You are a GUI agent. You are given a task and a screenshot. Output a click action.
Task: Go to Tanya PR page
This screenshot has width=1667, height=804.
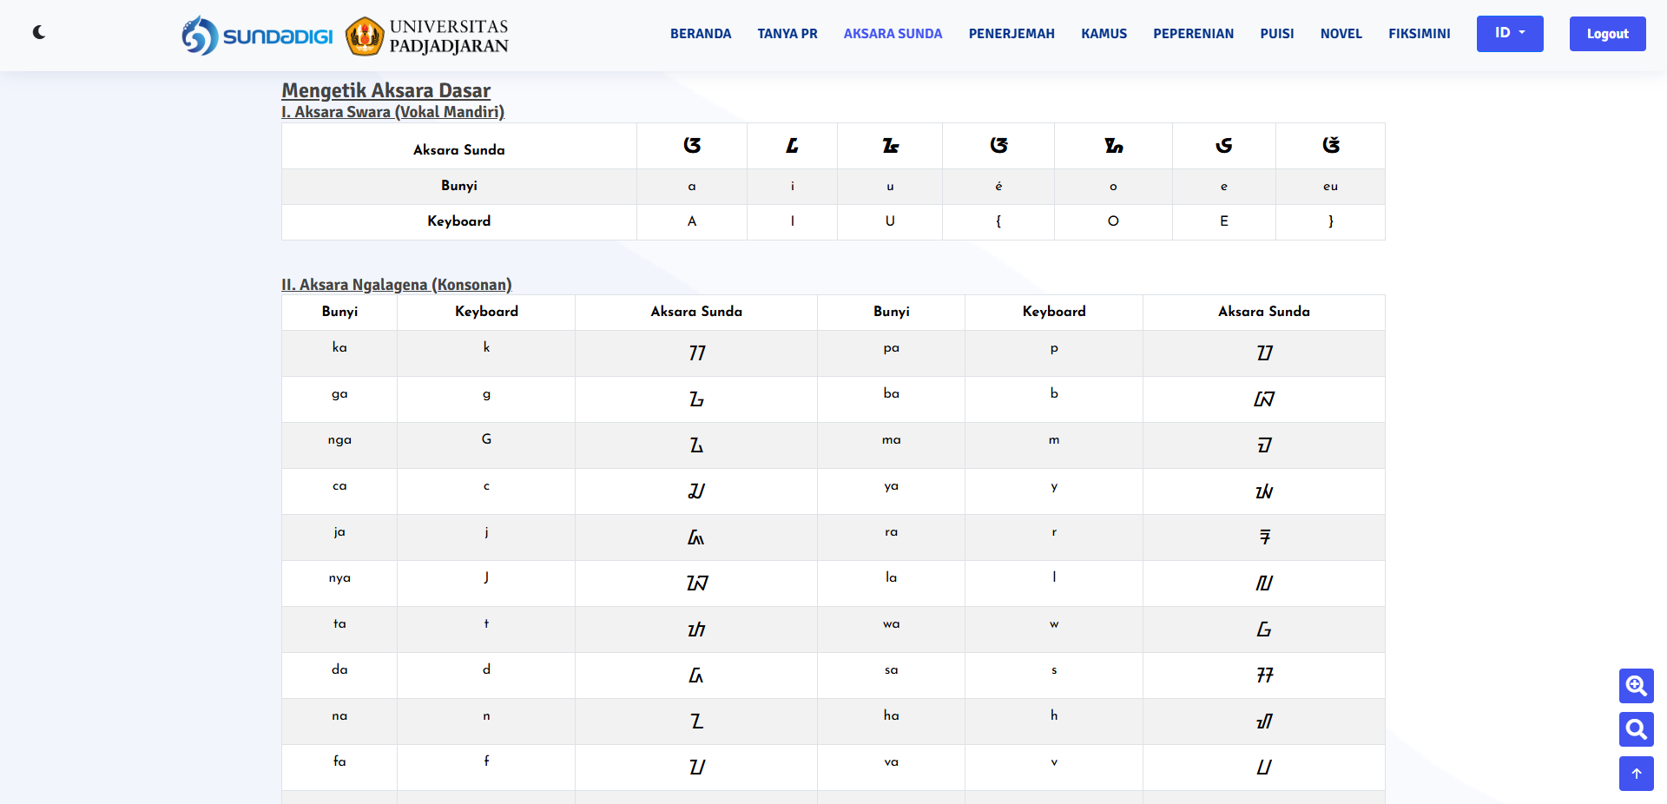point(787,34)
